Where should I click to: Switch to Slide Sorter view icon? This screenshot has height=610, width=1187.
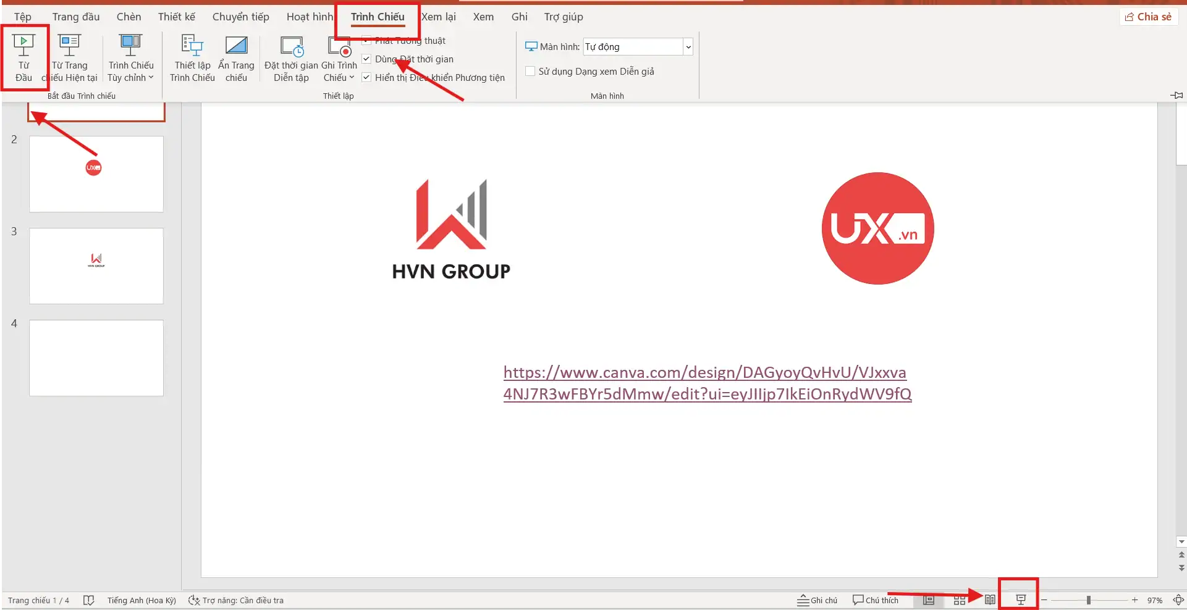click(960, 600)
